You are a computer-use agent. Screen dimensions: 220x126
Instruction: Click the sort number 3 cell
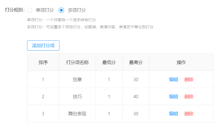[x=43, y=114]
